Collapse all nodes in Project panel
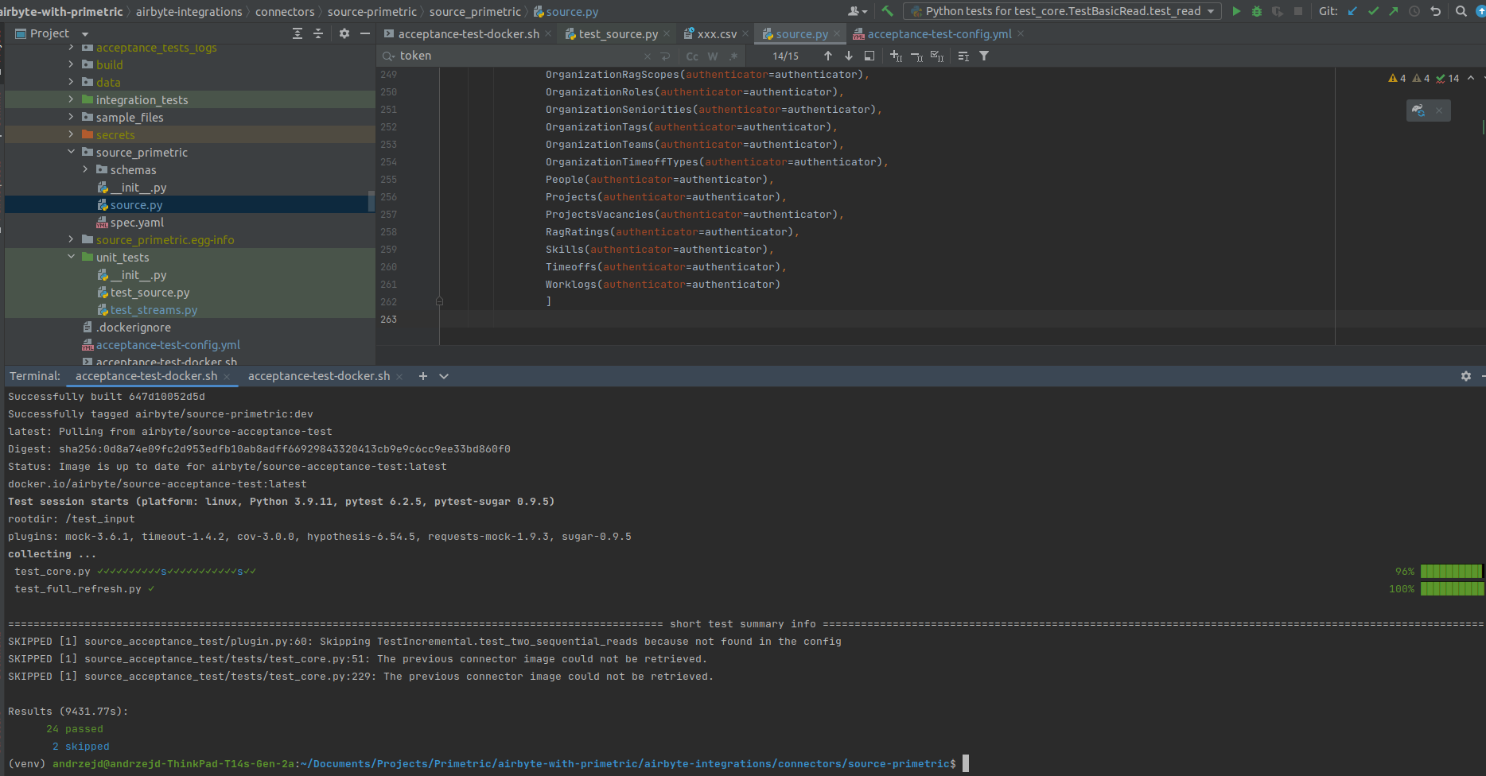 [318, 33]
